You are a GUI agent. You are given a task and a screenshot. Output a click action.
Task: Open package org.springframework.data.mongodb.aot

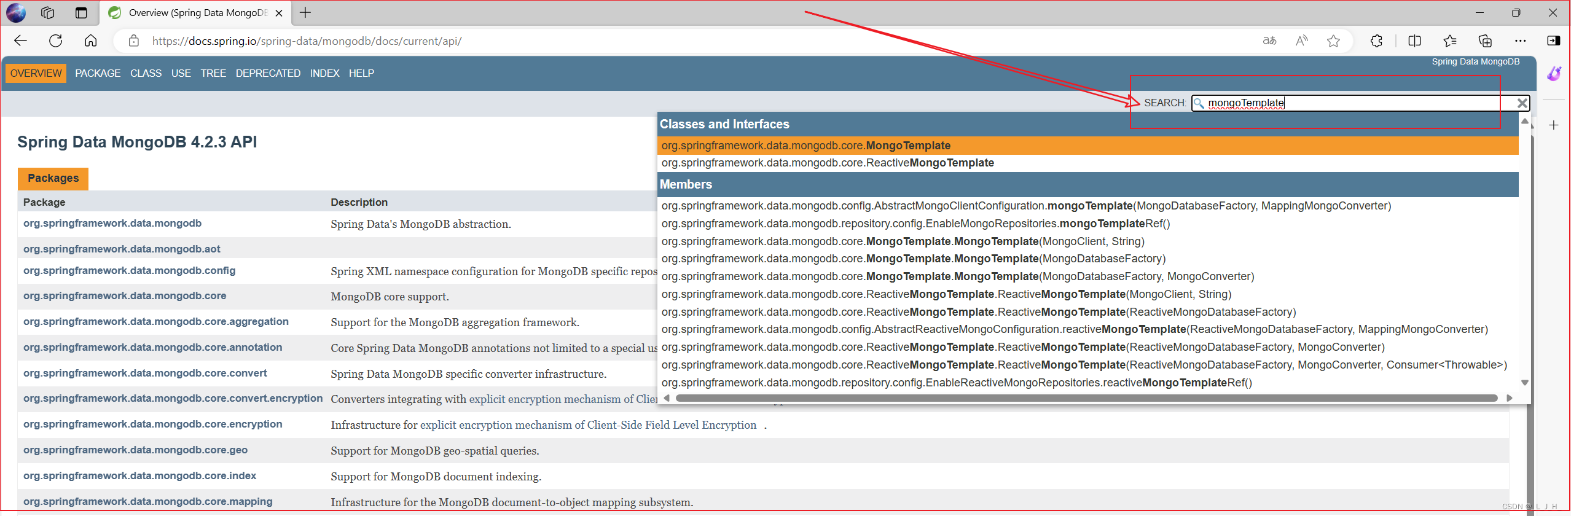pyautogui.click(x=122, y=249)
